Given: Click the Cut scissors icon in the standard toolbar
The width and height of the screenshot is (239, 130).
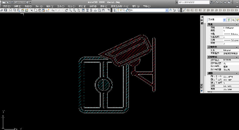Looking at the screenshot, I should (32, 10).
